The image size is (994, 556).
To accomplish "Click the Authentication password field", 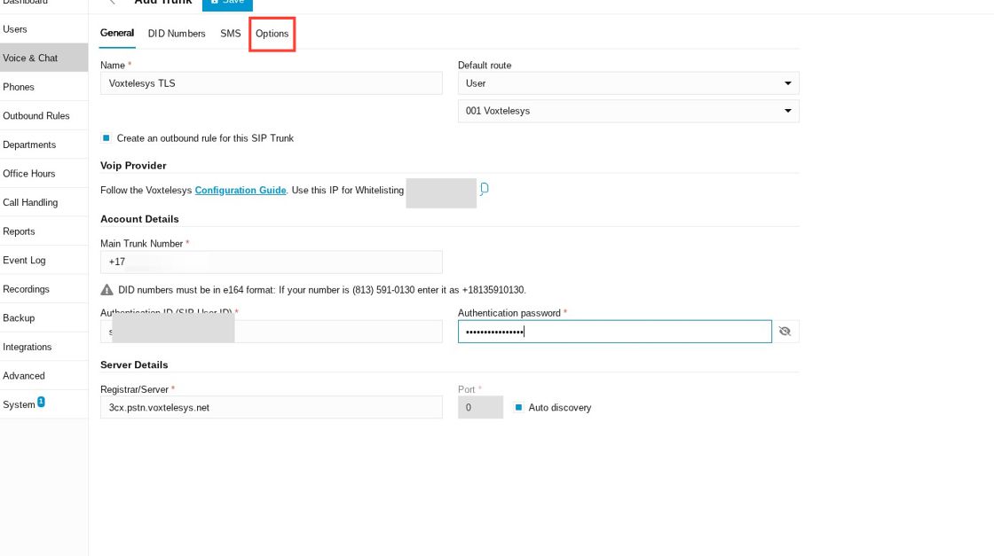I will tap(615, 331).
